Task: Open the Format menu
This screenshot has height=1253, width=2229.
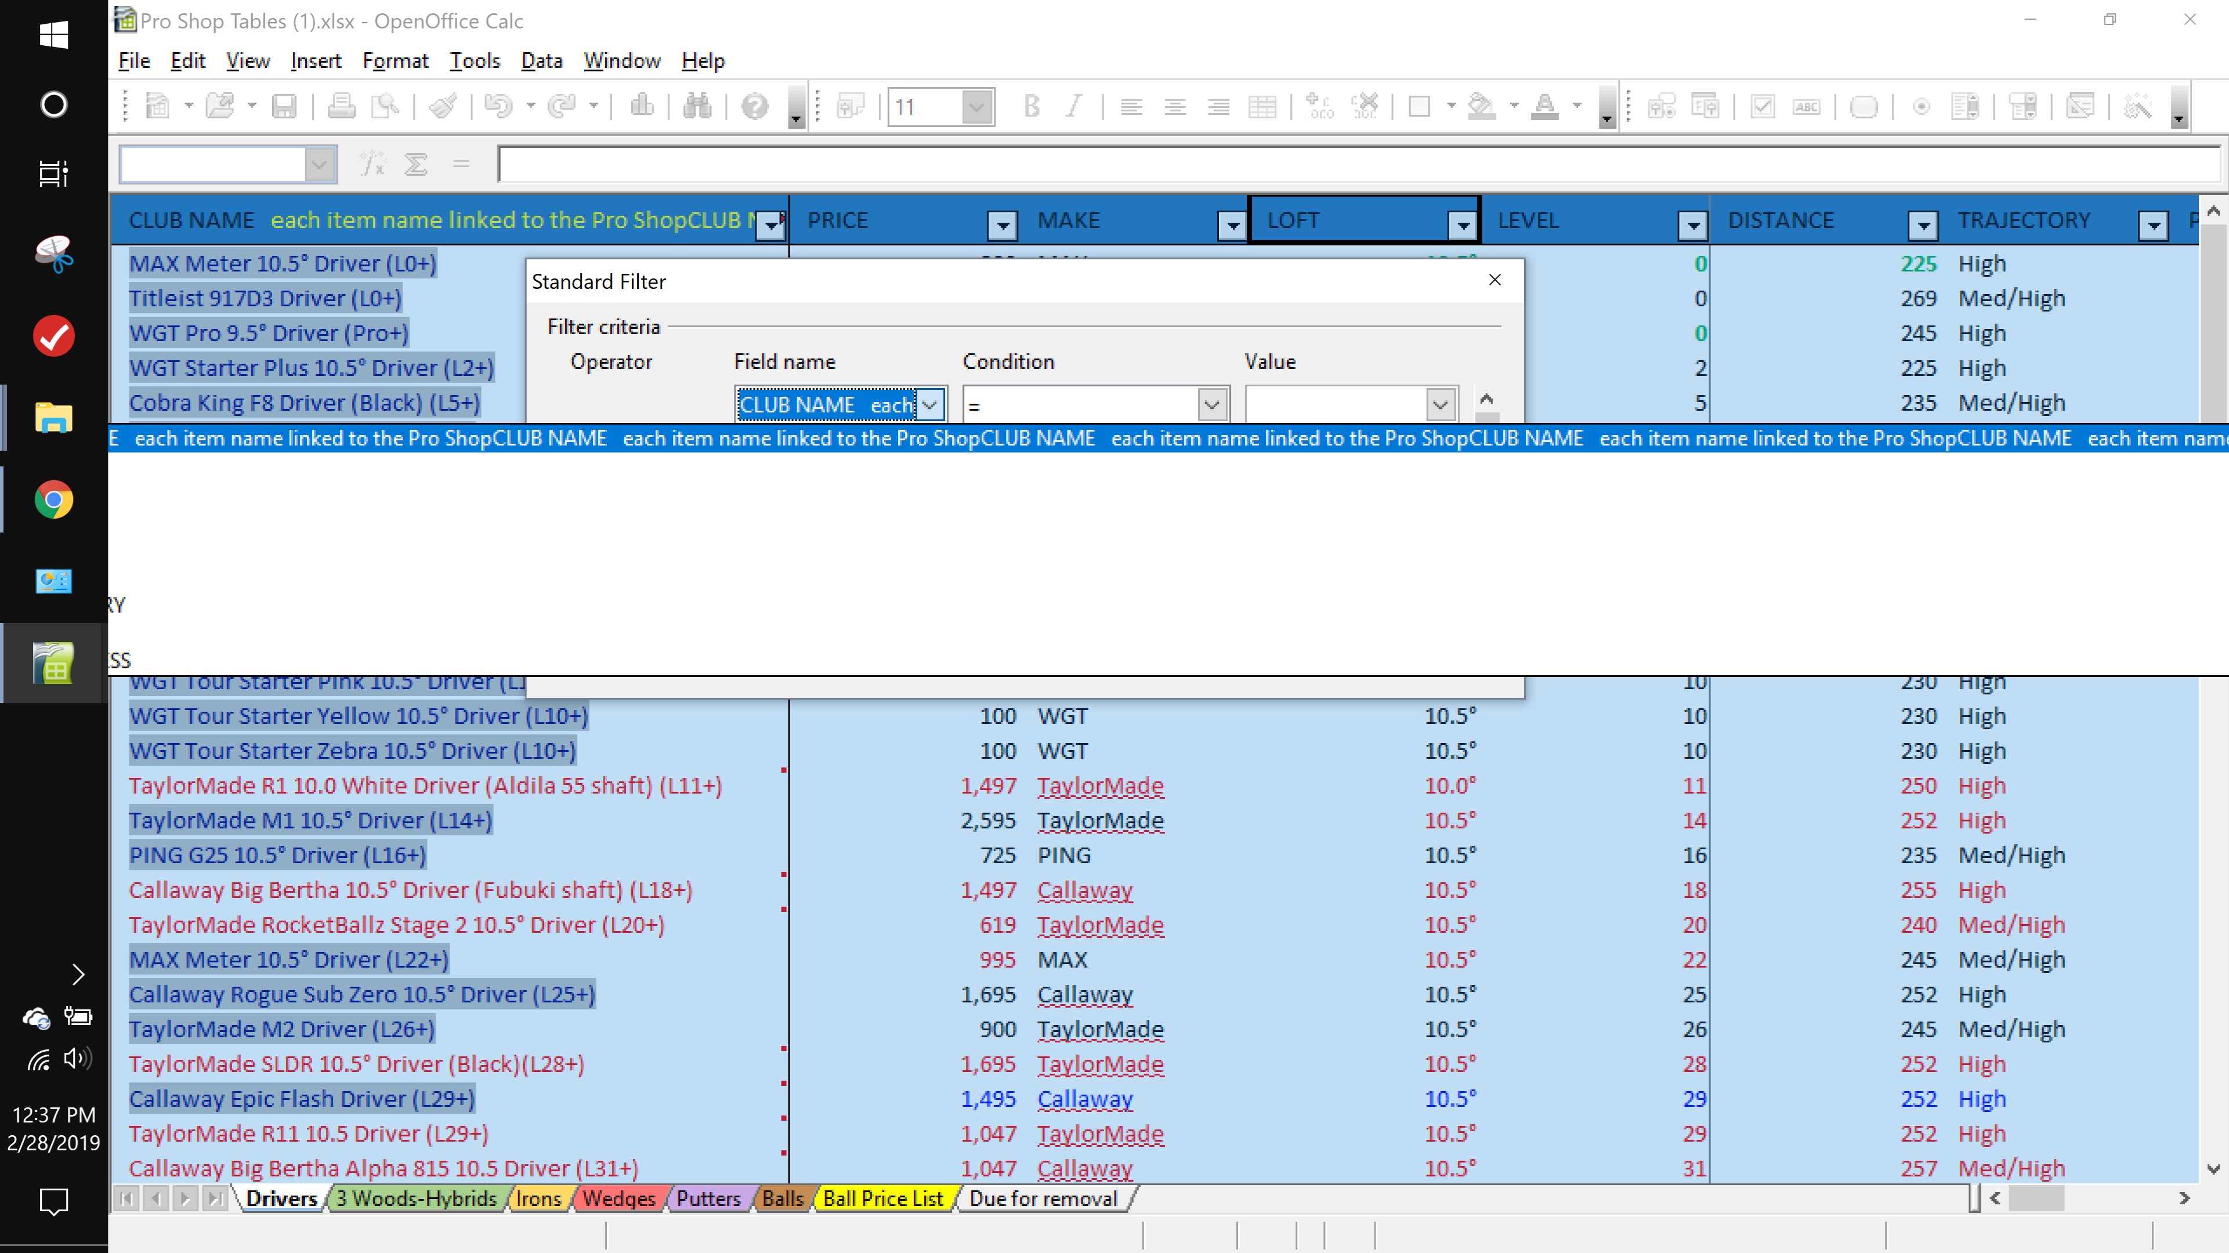Action: [x=396, y=60]
